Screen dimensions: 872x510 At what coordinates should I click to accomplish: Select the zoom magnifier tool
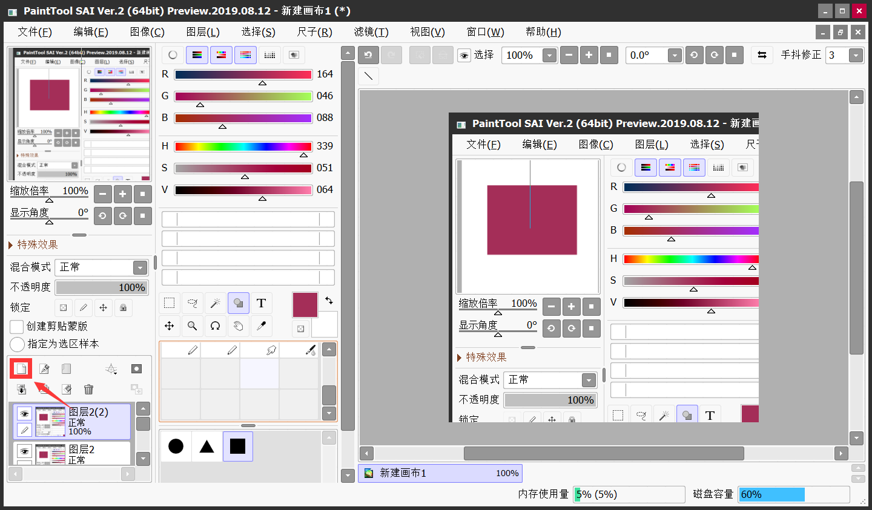(x=193, y=326)
